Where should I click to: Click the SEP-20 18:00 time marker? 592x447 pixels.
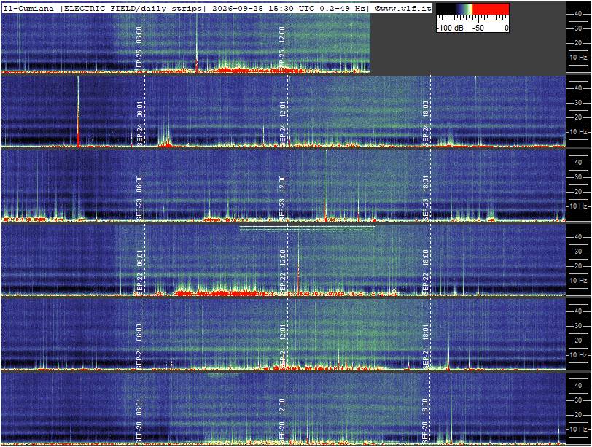(x=425, y=421)
